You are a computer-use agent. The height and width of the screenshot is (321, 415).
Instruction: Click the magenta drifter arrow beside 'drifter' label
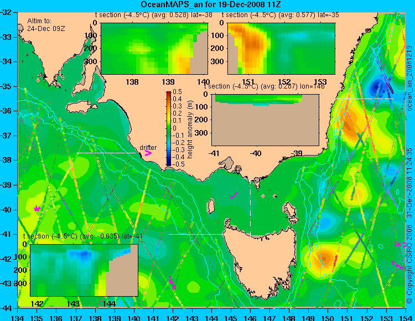click(x=148, y=153)
